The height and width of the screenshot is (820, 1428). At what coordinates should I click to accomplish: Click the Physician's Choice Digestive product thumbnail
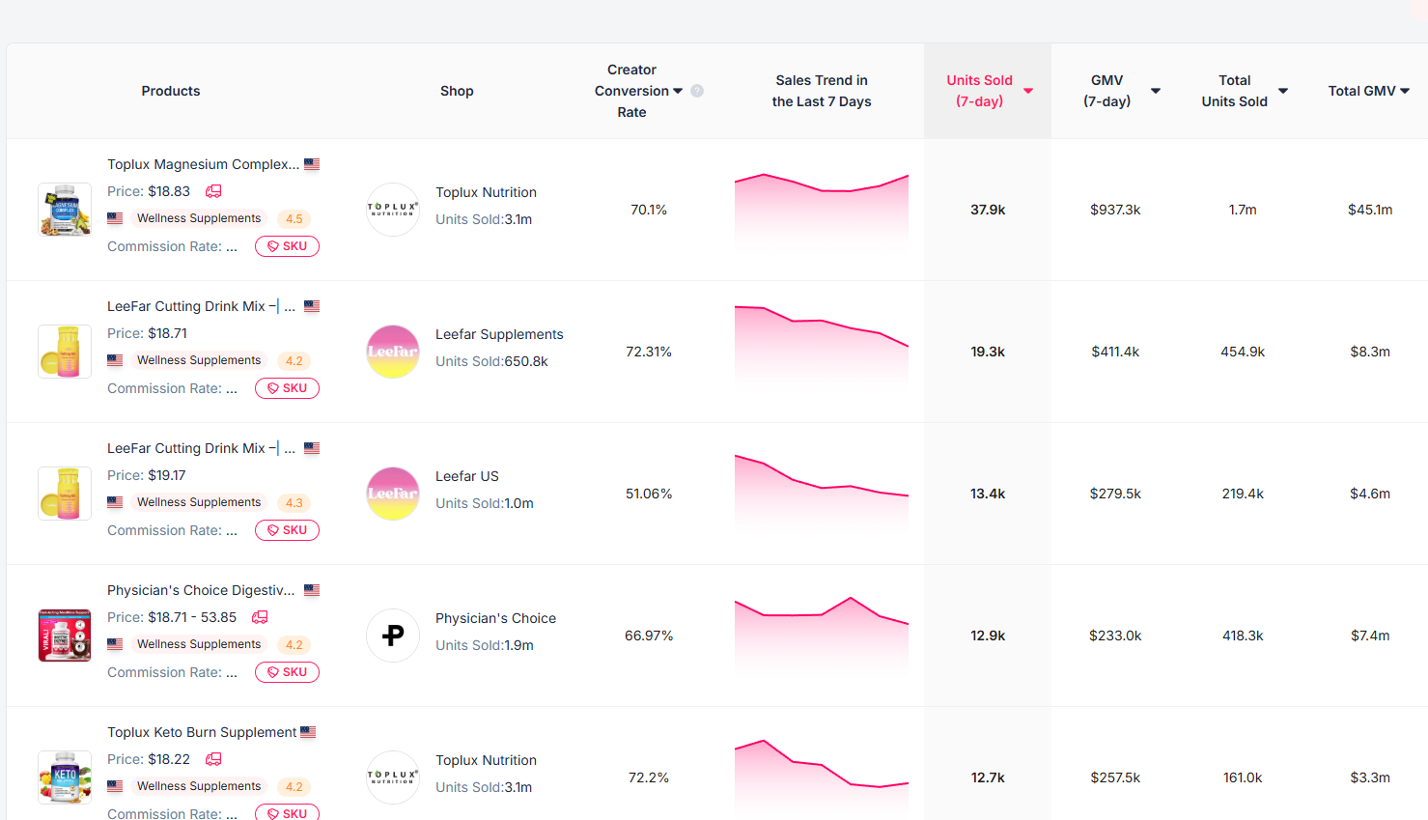tap(65, 636)
